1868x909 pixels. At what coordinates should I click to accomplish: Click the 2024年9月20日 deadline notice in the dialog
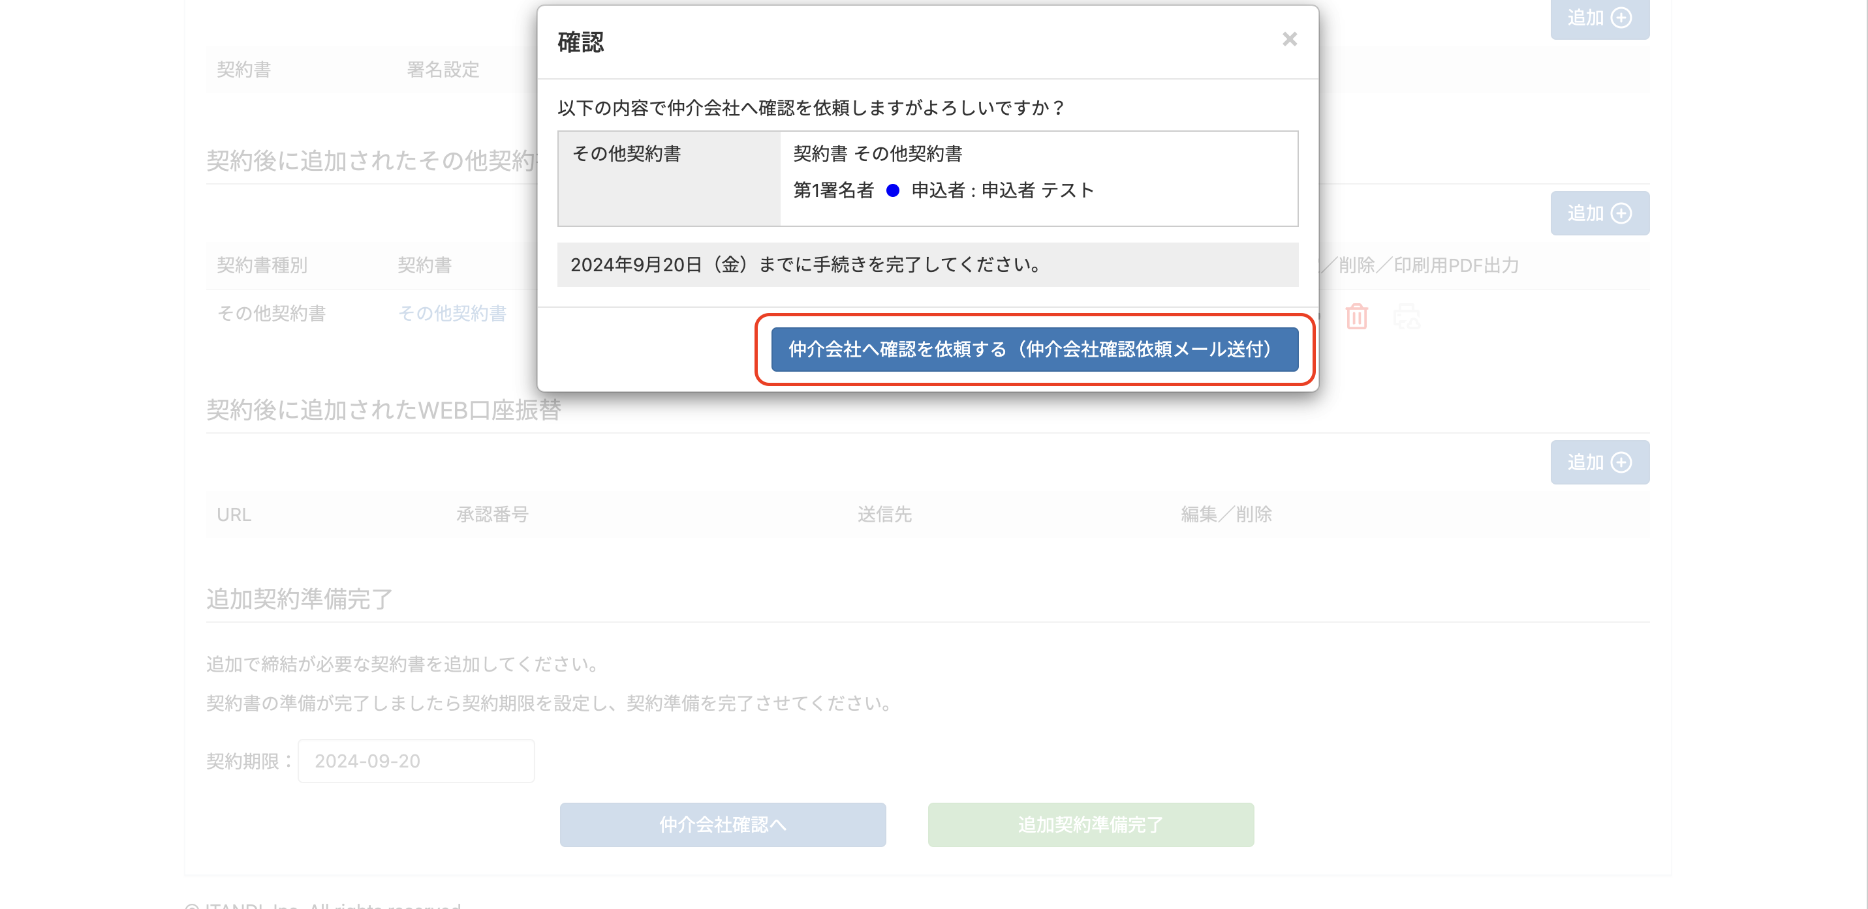click(x=927, y=264)
